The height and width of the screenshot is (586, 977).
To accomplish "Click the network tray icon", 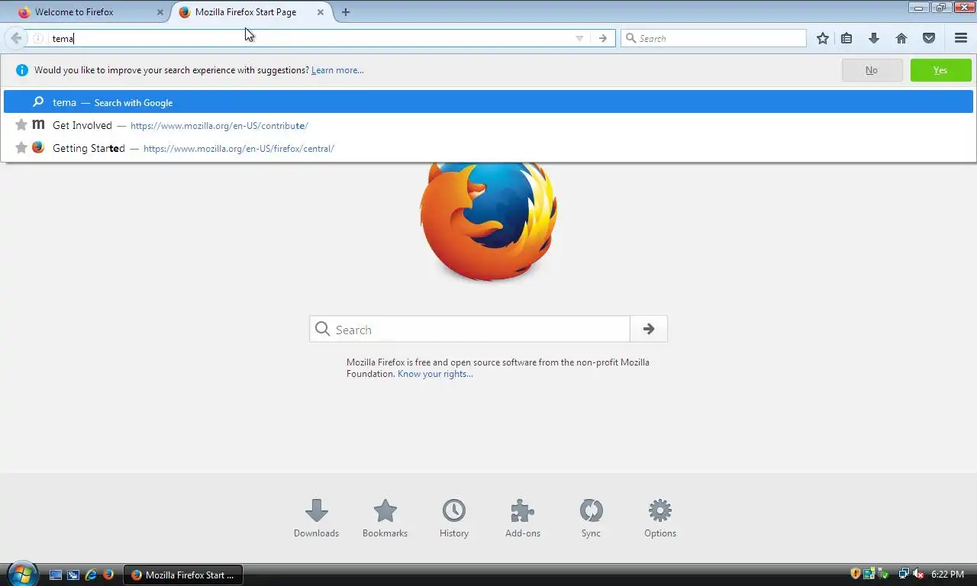I will point(904,574).
